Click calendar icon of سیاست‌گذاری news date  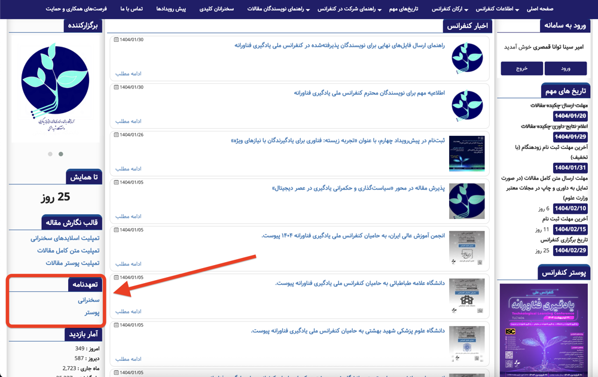pos(117,183)
